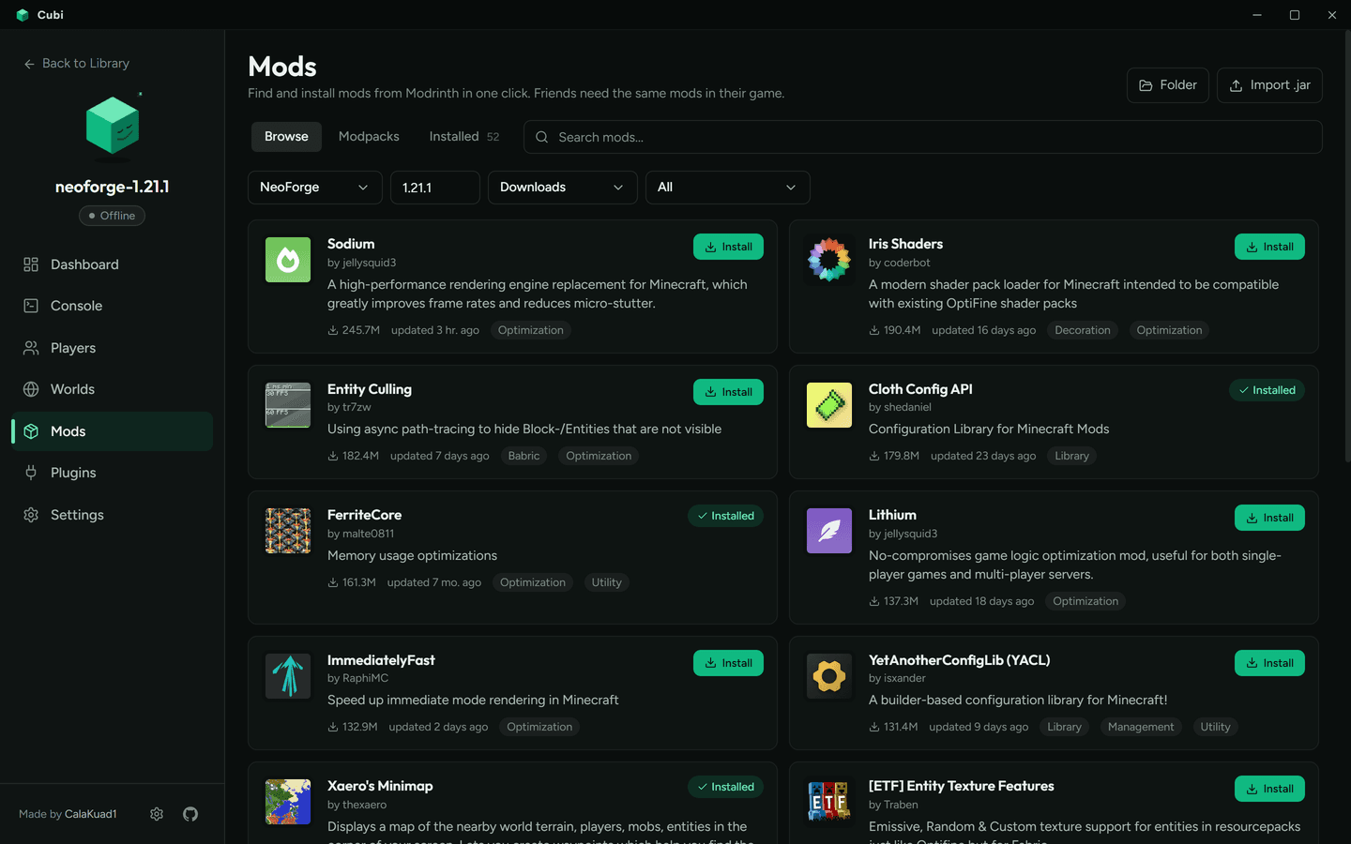
Task: Open the settings gear in footer
Action: click(x=157, y=814)
